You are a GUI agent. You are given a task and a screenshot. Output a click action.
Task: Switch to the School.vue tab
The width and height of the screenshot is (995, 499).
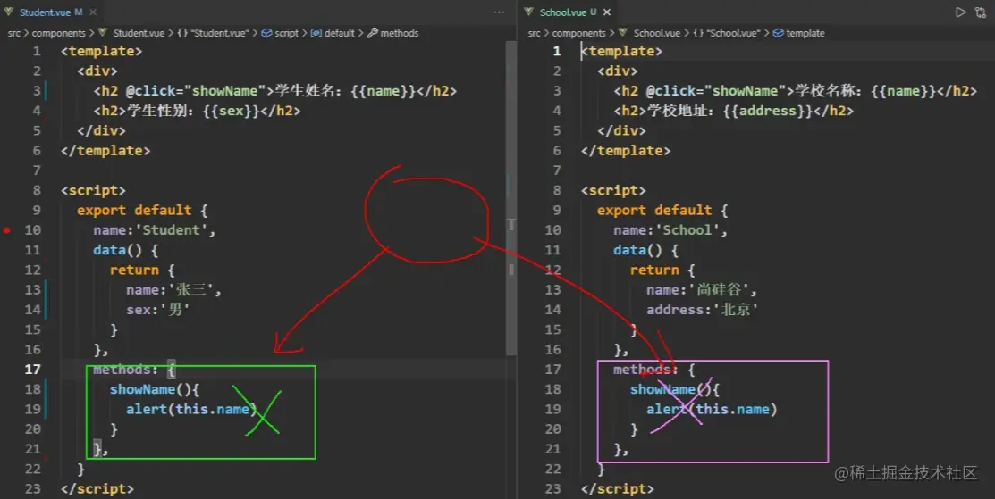(569, 12)
